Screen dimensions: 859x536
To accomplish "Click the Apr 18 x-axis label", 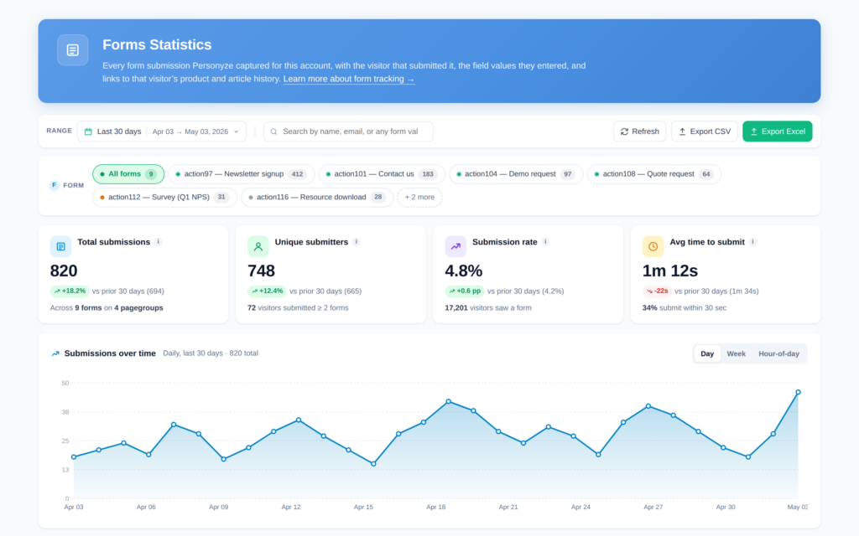I will click(x=436, y=508).
